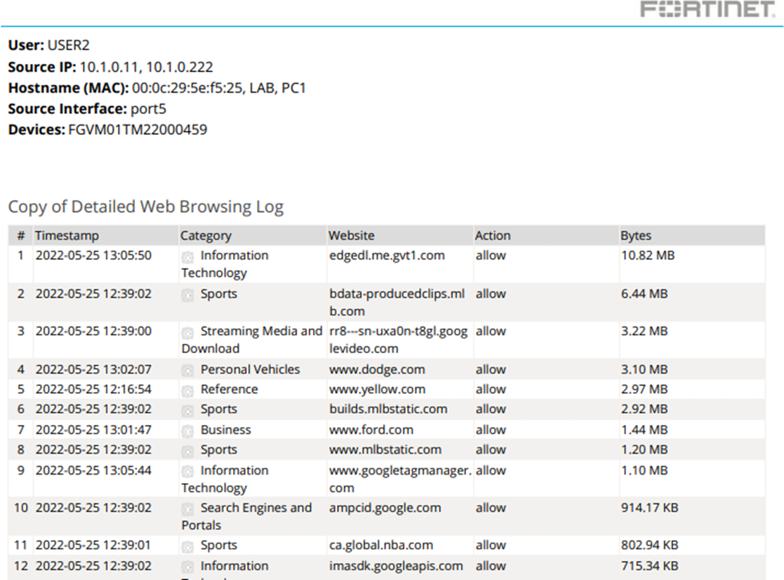
Task: Click the allow action for www.yellow.com
Action: [491, 389]
